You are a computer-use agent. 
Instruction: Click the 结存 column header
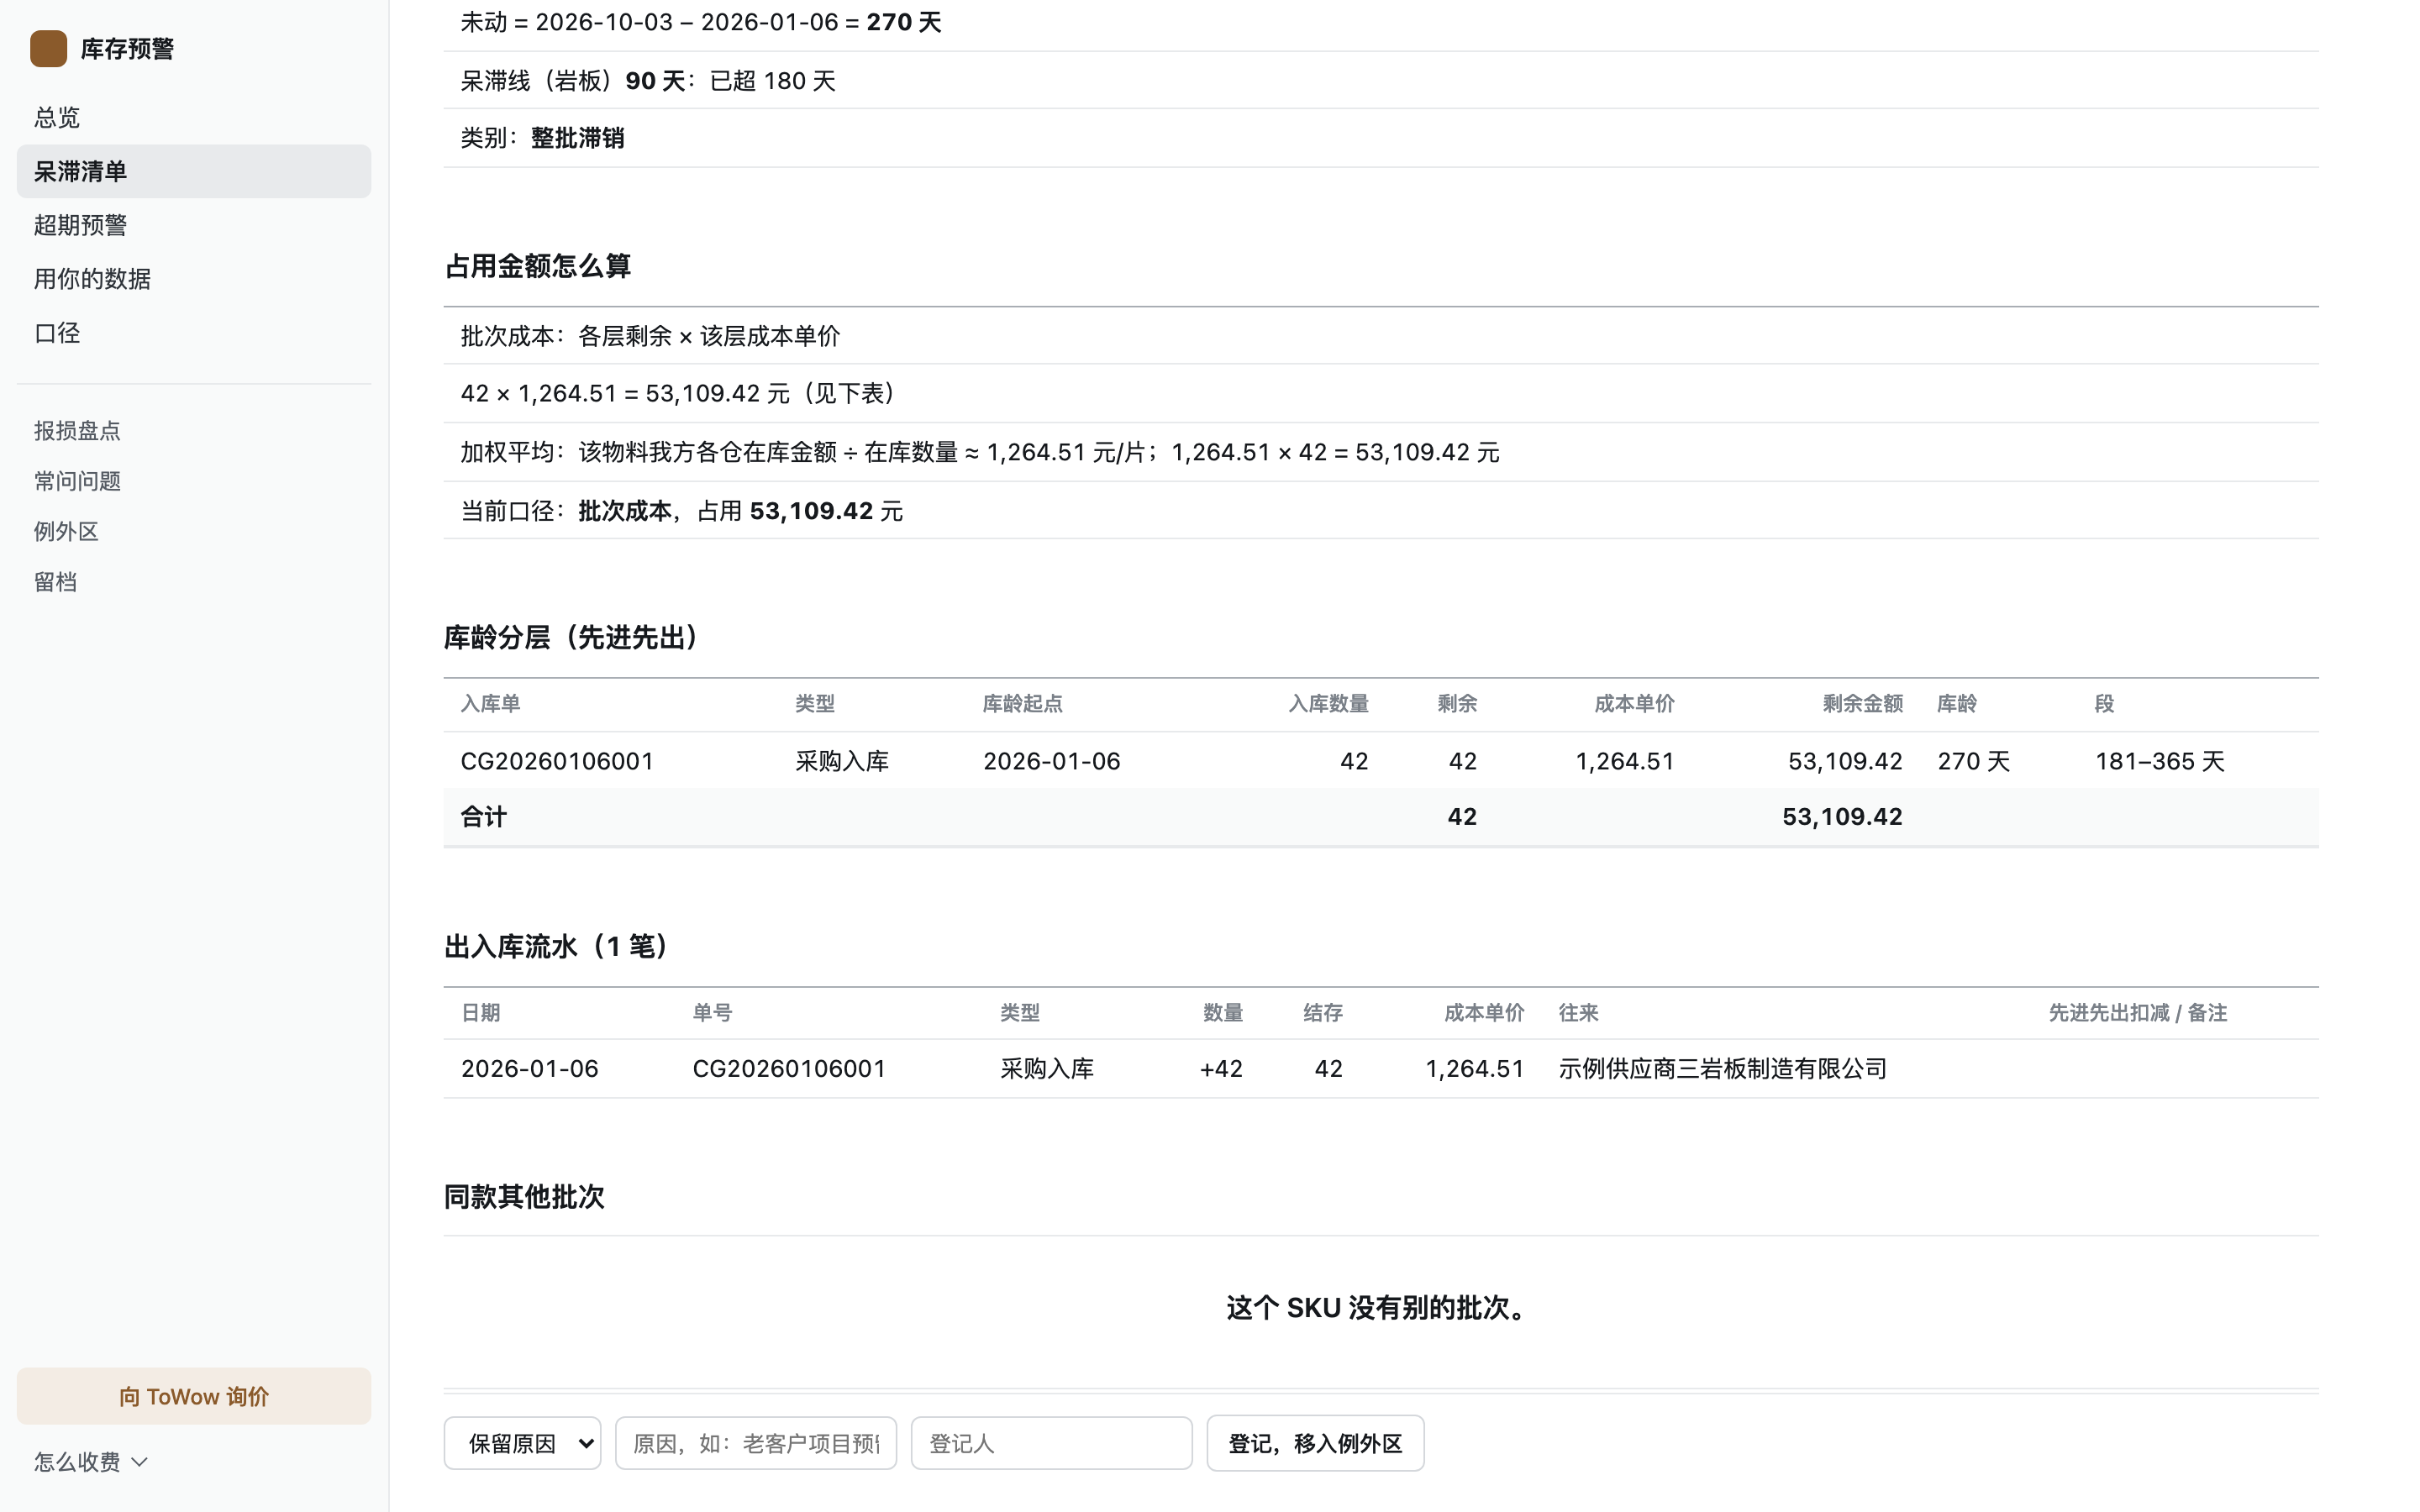(1322, 1012)
